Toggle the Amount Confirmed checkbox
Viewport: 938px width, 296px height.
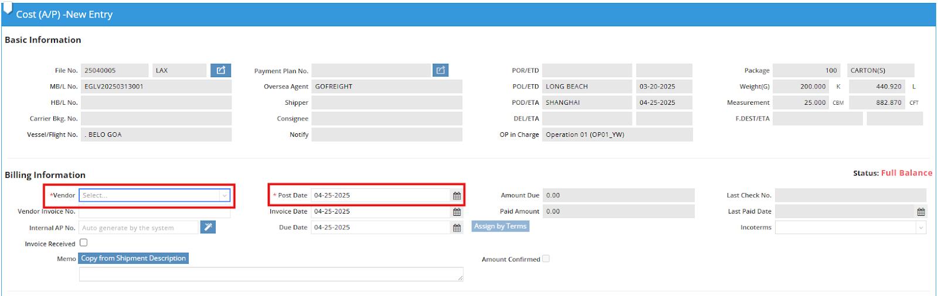point(546,259)
